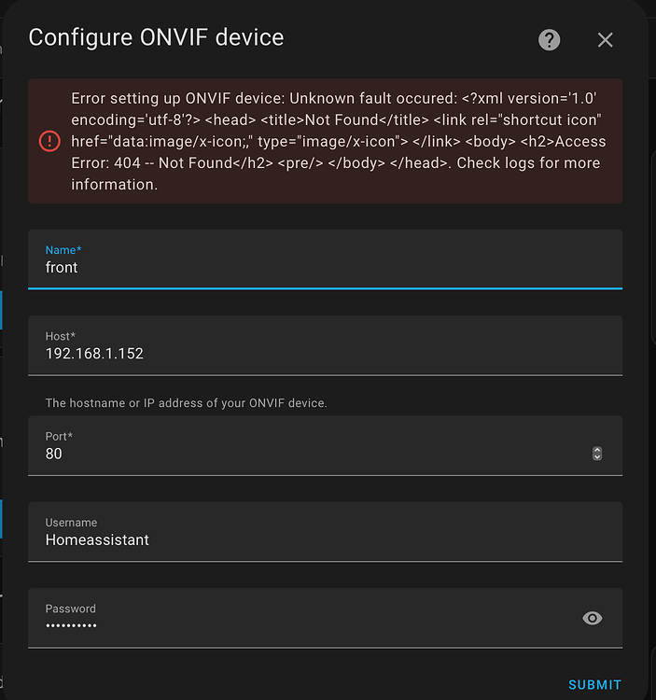Submit the ONVIF device configuration
Viewport: 656px width, 700px height.
tap(594, 685)
